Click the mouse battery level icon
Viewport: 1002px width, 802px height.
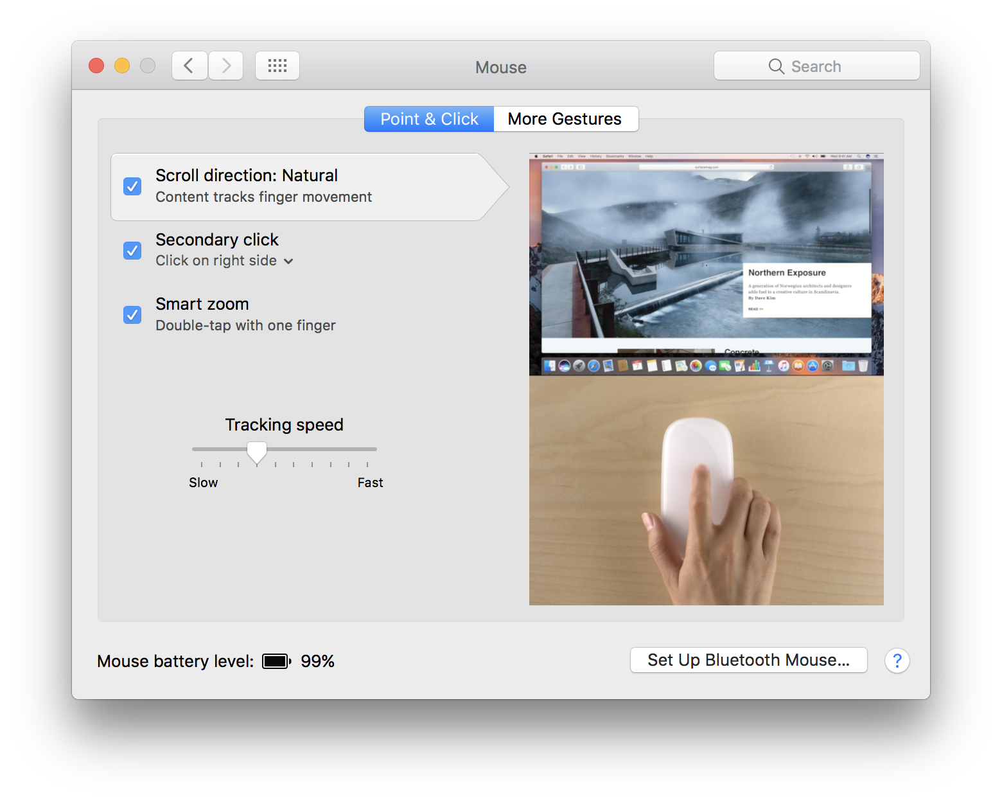point(276,661)
